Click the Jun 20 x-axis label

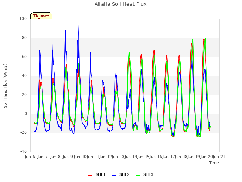[x=206, y=157]
